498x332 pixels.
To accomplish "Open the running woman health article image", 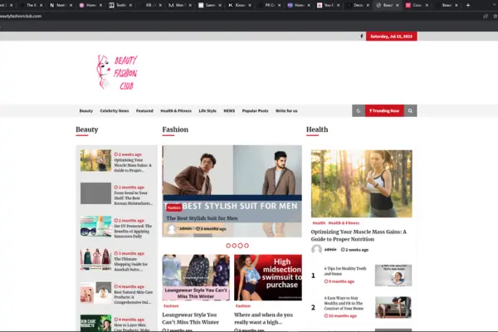I will coord(361,183).
